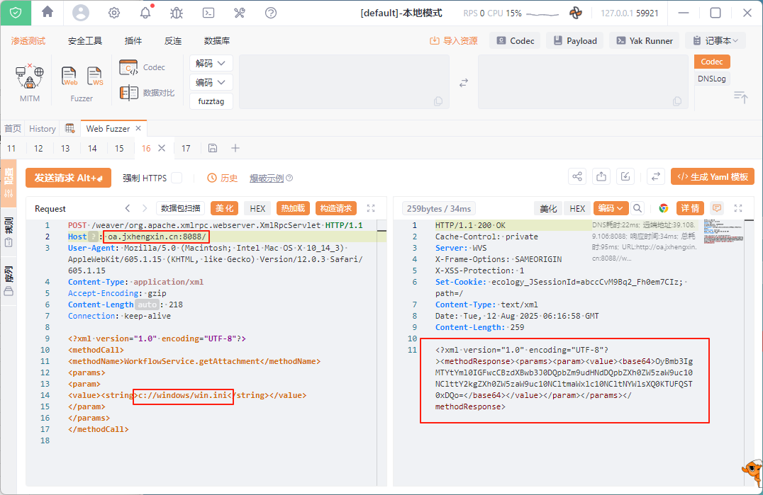Click the import icon button
Viewport: 763px width, 495px height.
coord(625,176)
